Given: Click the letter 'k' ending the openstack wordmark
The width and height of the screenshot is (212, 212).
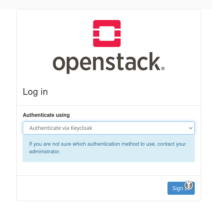Looking at the screenshot, I should [x=154, y=61].
